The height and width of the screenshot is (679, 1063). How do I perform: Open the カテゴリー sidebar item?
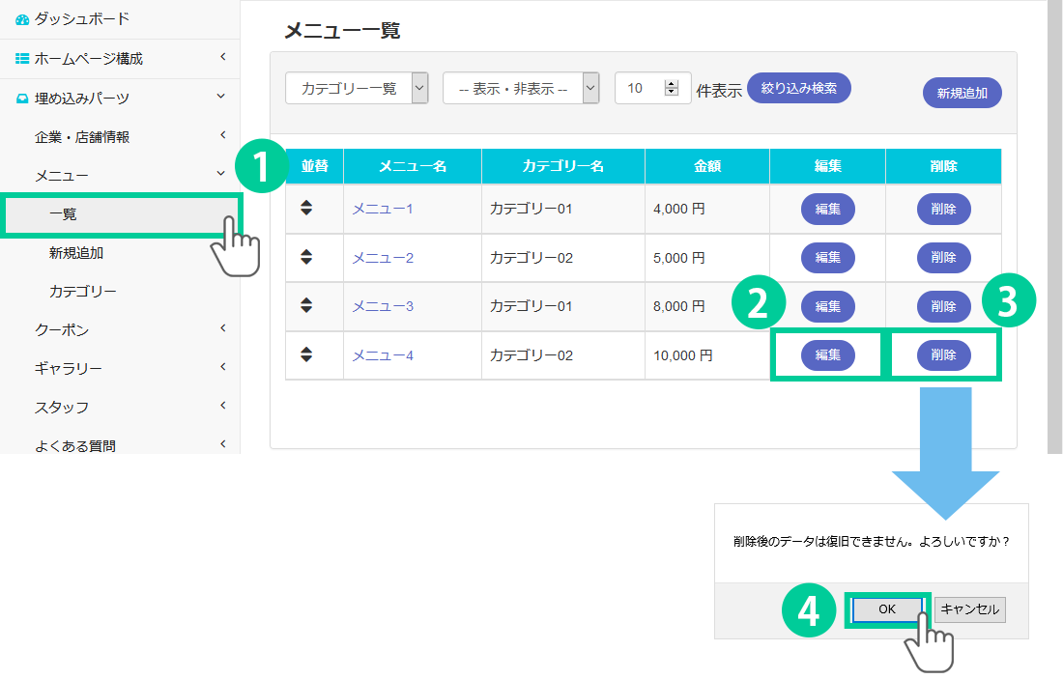[x=83, y=292]
